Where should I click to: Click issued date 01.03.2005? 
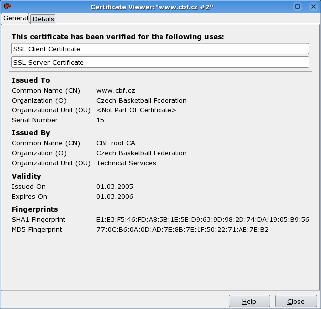click(115, 187)
